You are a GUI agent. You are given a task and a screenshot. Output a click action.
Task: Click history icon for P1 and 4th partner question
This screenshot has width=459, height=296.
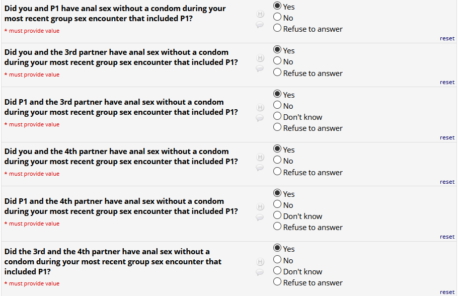(260, 207)
